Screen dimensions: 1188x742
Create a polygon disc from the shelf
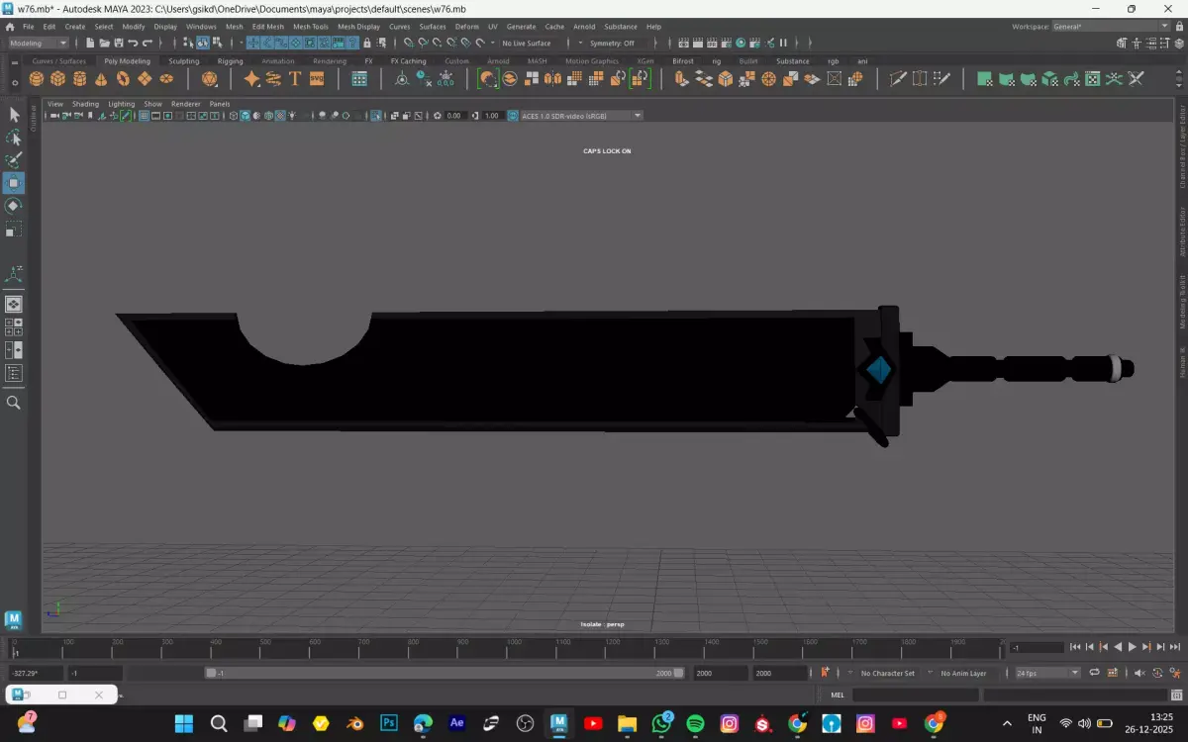(x=166, y=79)
